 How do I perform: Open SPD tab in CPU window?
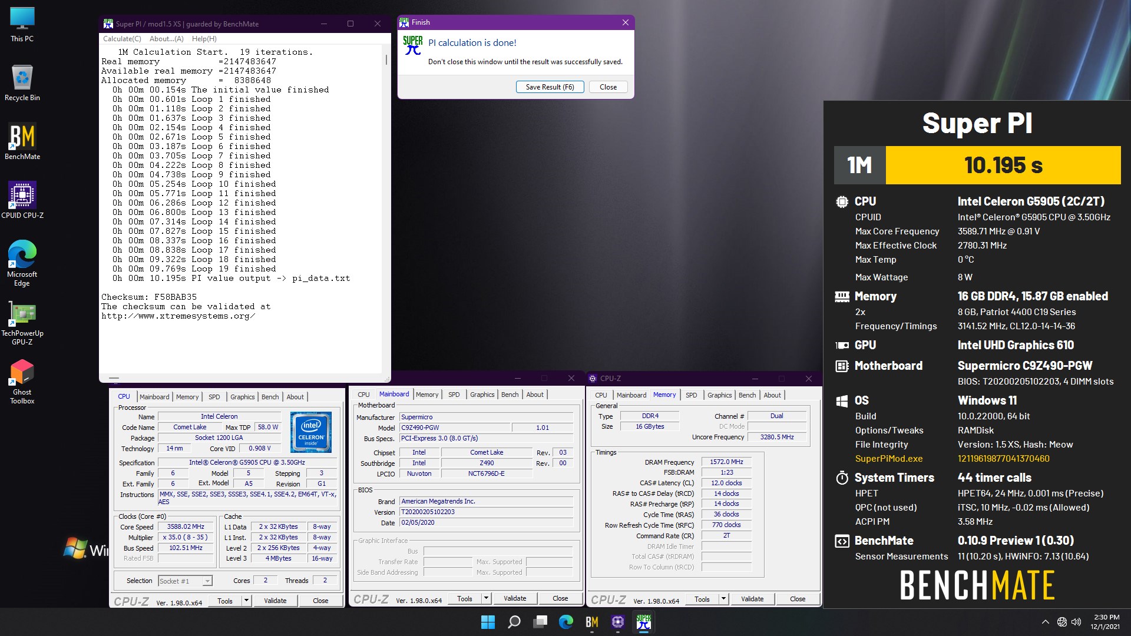[214, 396]
